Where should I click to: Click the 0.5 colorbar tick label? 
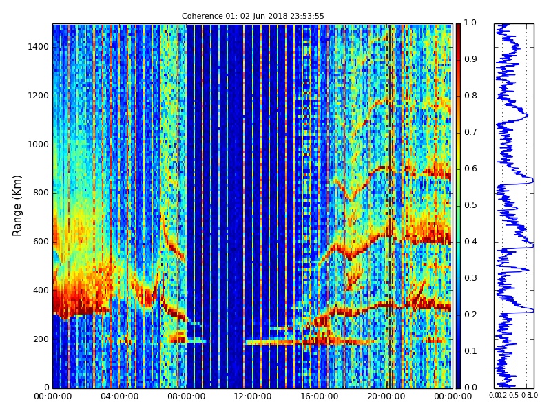[470, 205]
